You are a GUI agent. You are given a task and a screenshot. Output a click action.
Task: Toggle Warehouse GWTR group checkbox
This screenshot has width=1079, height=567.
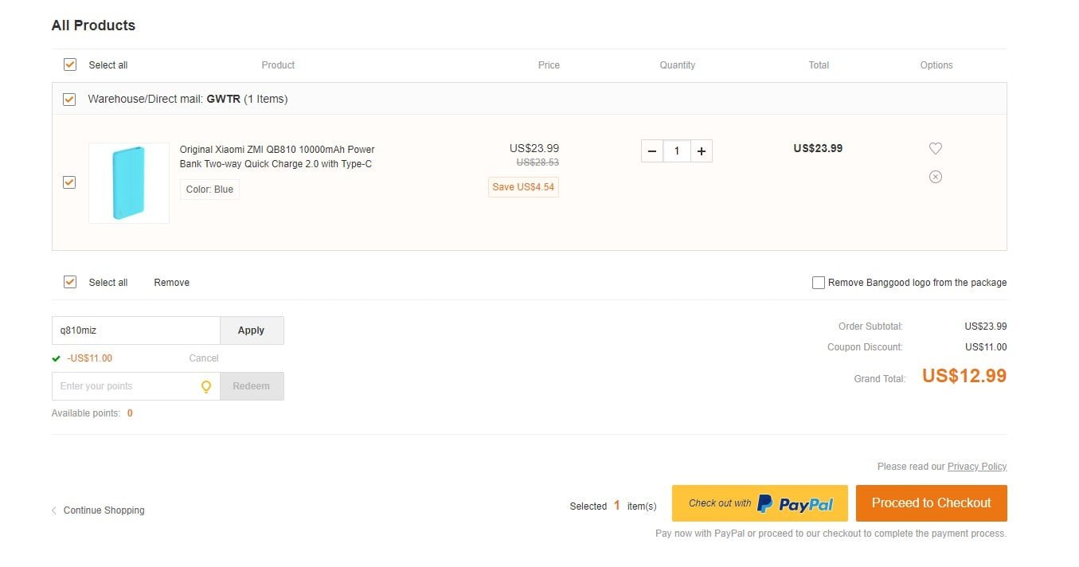pyautogui.click(x=70, y=100)
